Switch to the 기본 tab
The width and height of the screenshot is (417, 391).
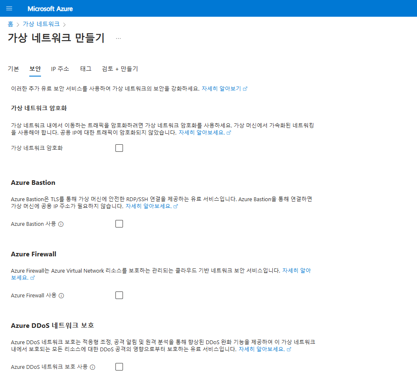(13, 69)
